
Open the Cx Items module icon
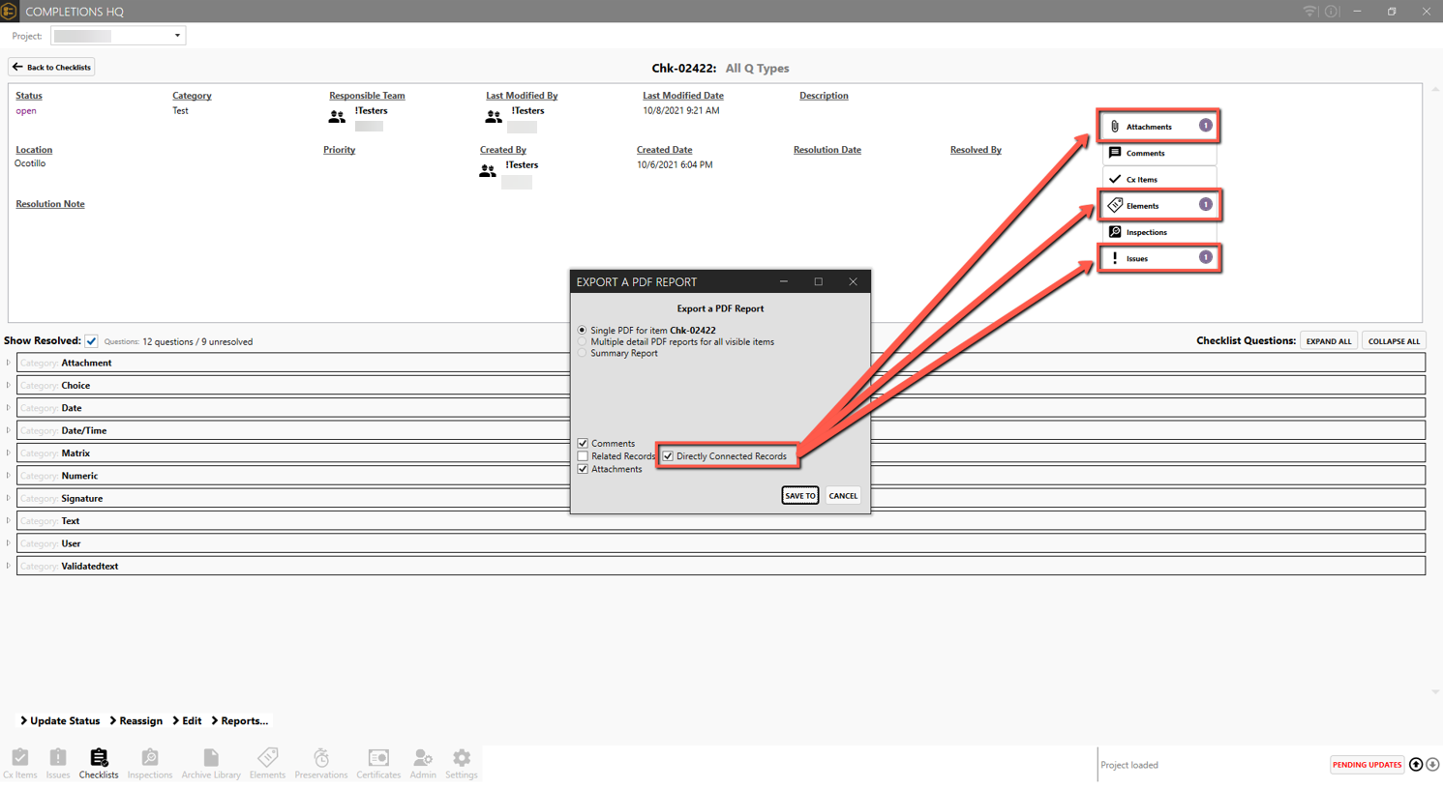(x=20, y=762)
